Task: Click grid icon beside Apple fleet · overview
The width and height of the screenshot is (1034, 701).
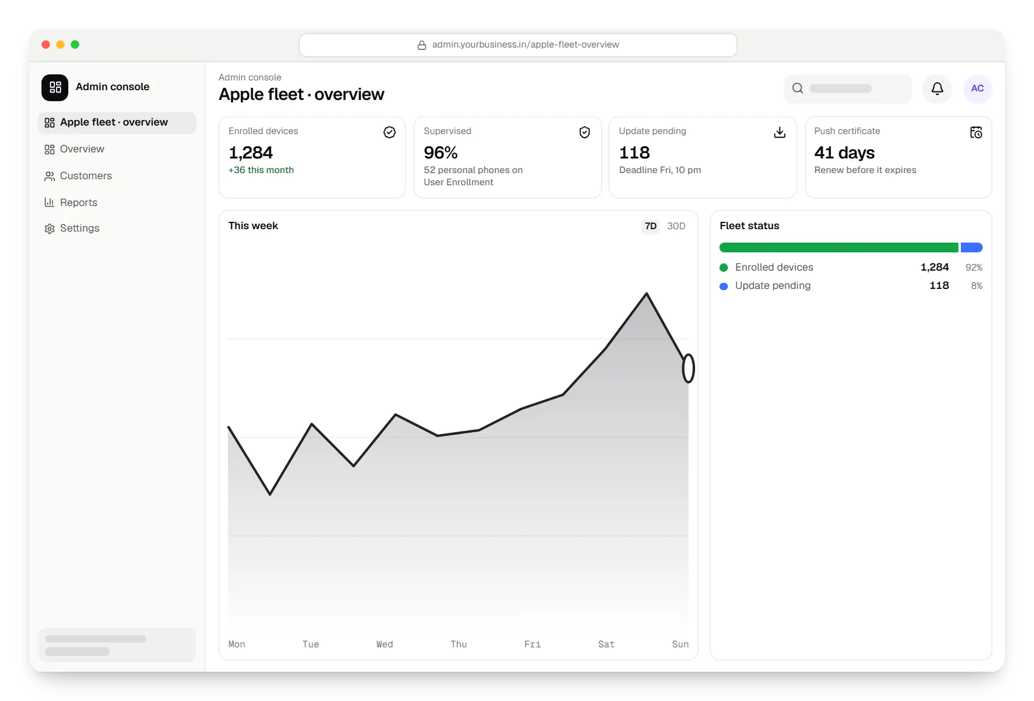Action: click(49, 123)
